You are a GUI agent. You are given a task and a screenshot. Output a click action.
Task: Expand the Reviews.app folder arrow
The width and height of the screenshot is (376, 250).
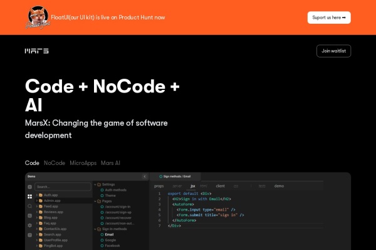[x=37, y=212]
